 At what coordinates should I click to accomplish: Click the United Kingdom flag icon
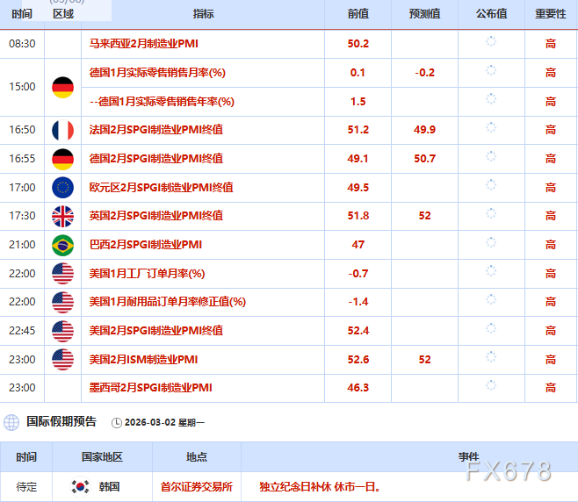[x=63, y=215]
